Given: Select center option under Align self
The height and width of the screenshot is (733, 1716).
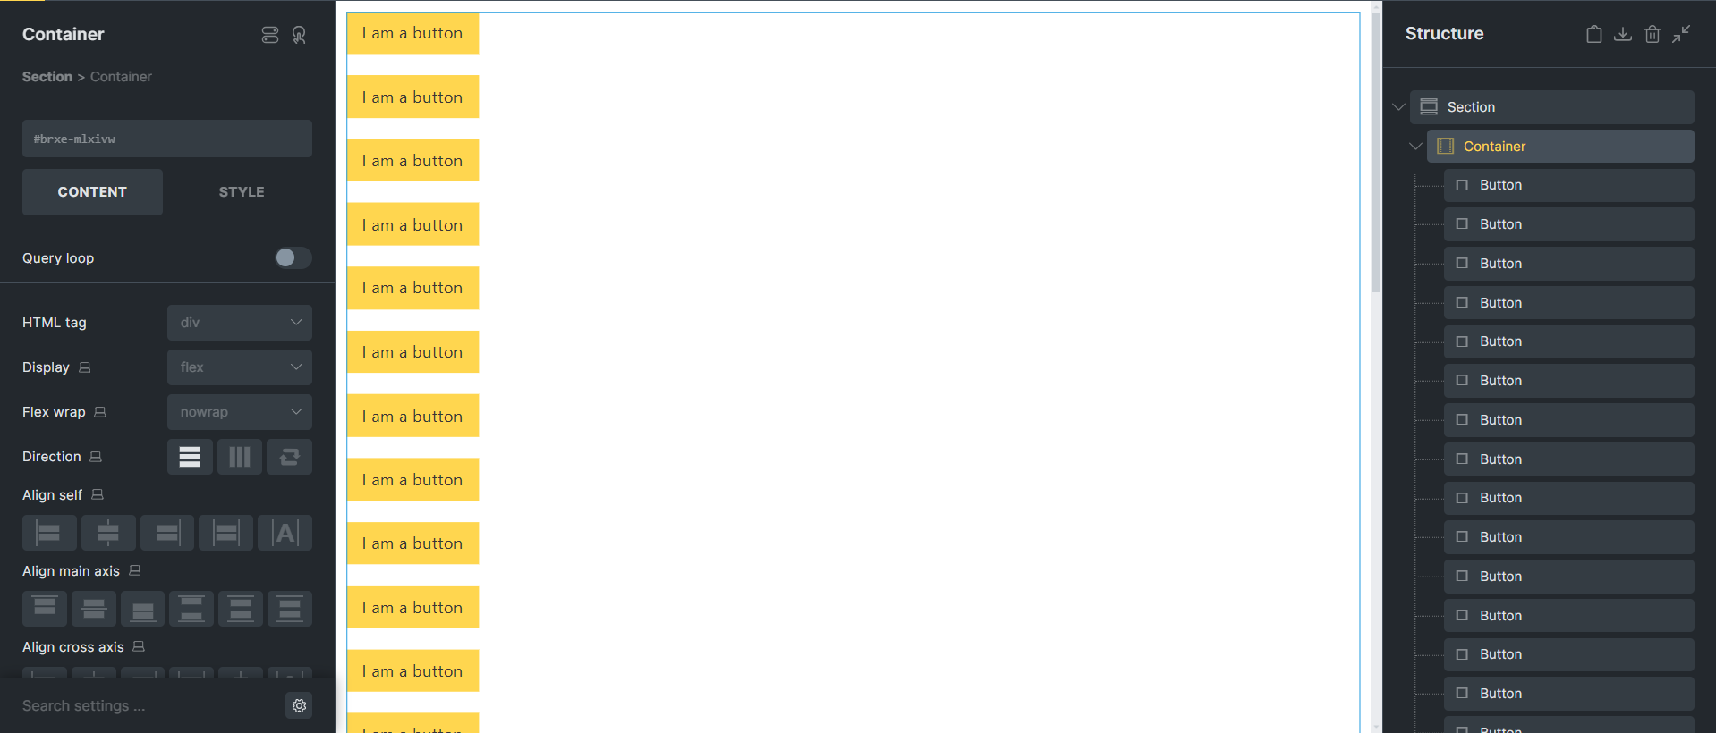Looking at the screenshot, I should click(108, 533).
